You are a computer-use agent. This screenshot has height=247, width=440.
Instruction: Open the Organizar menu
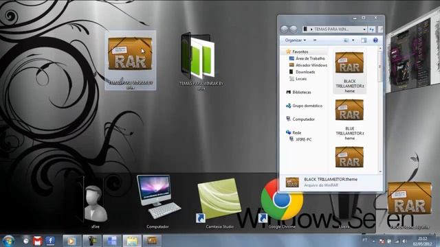[x=295, y=40]
